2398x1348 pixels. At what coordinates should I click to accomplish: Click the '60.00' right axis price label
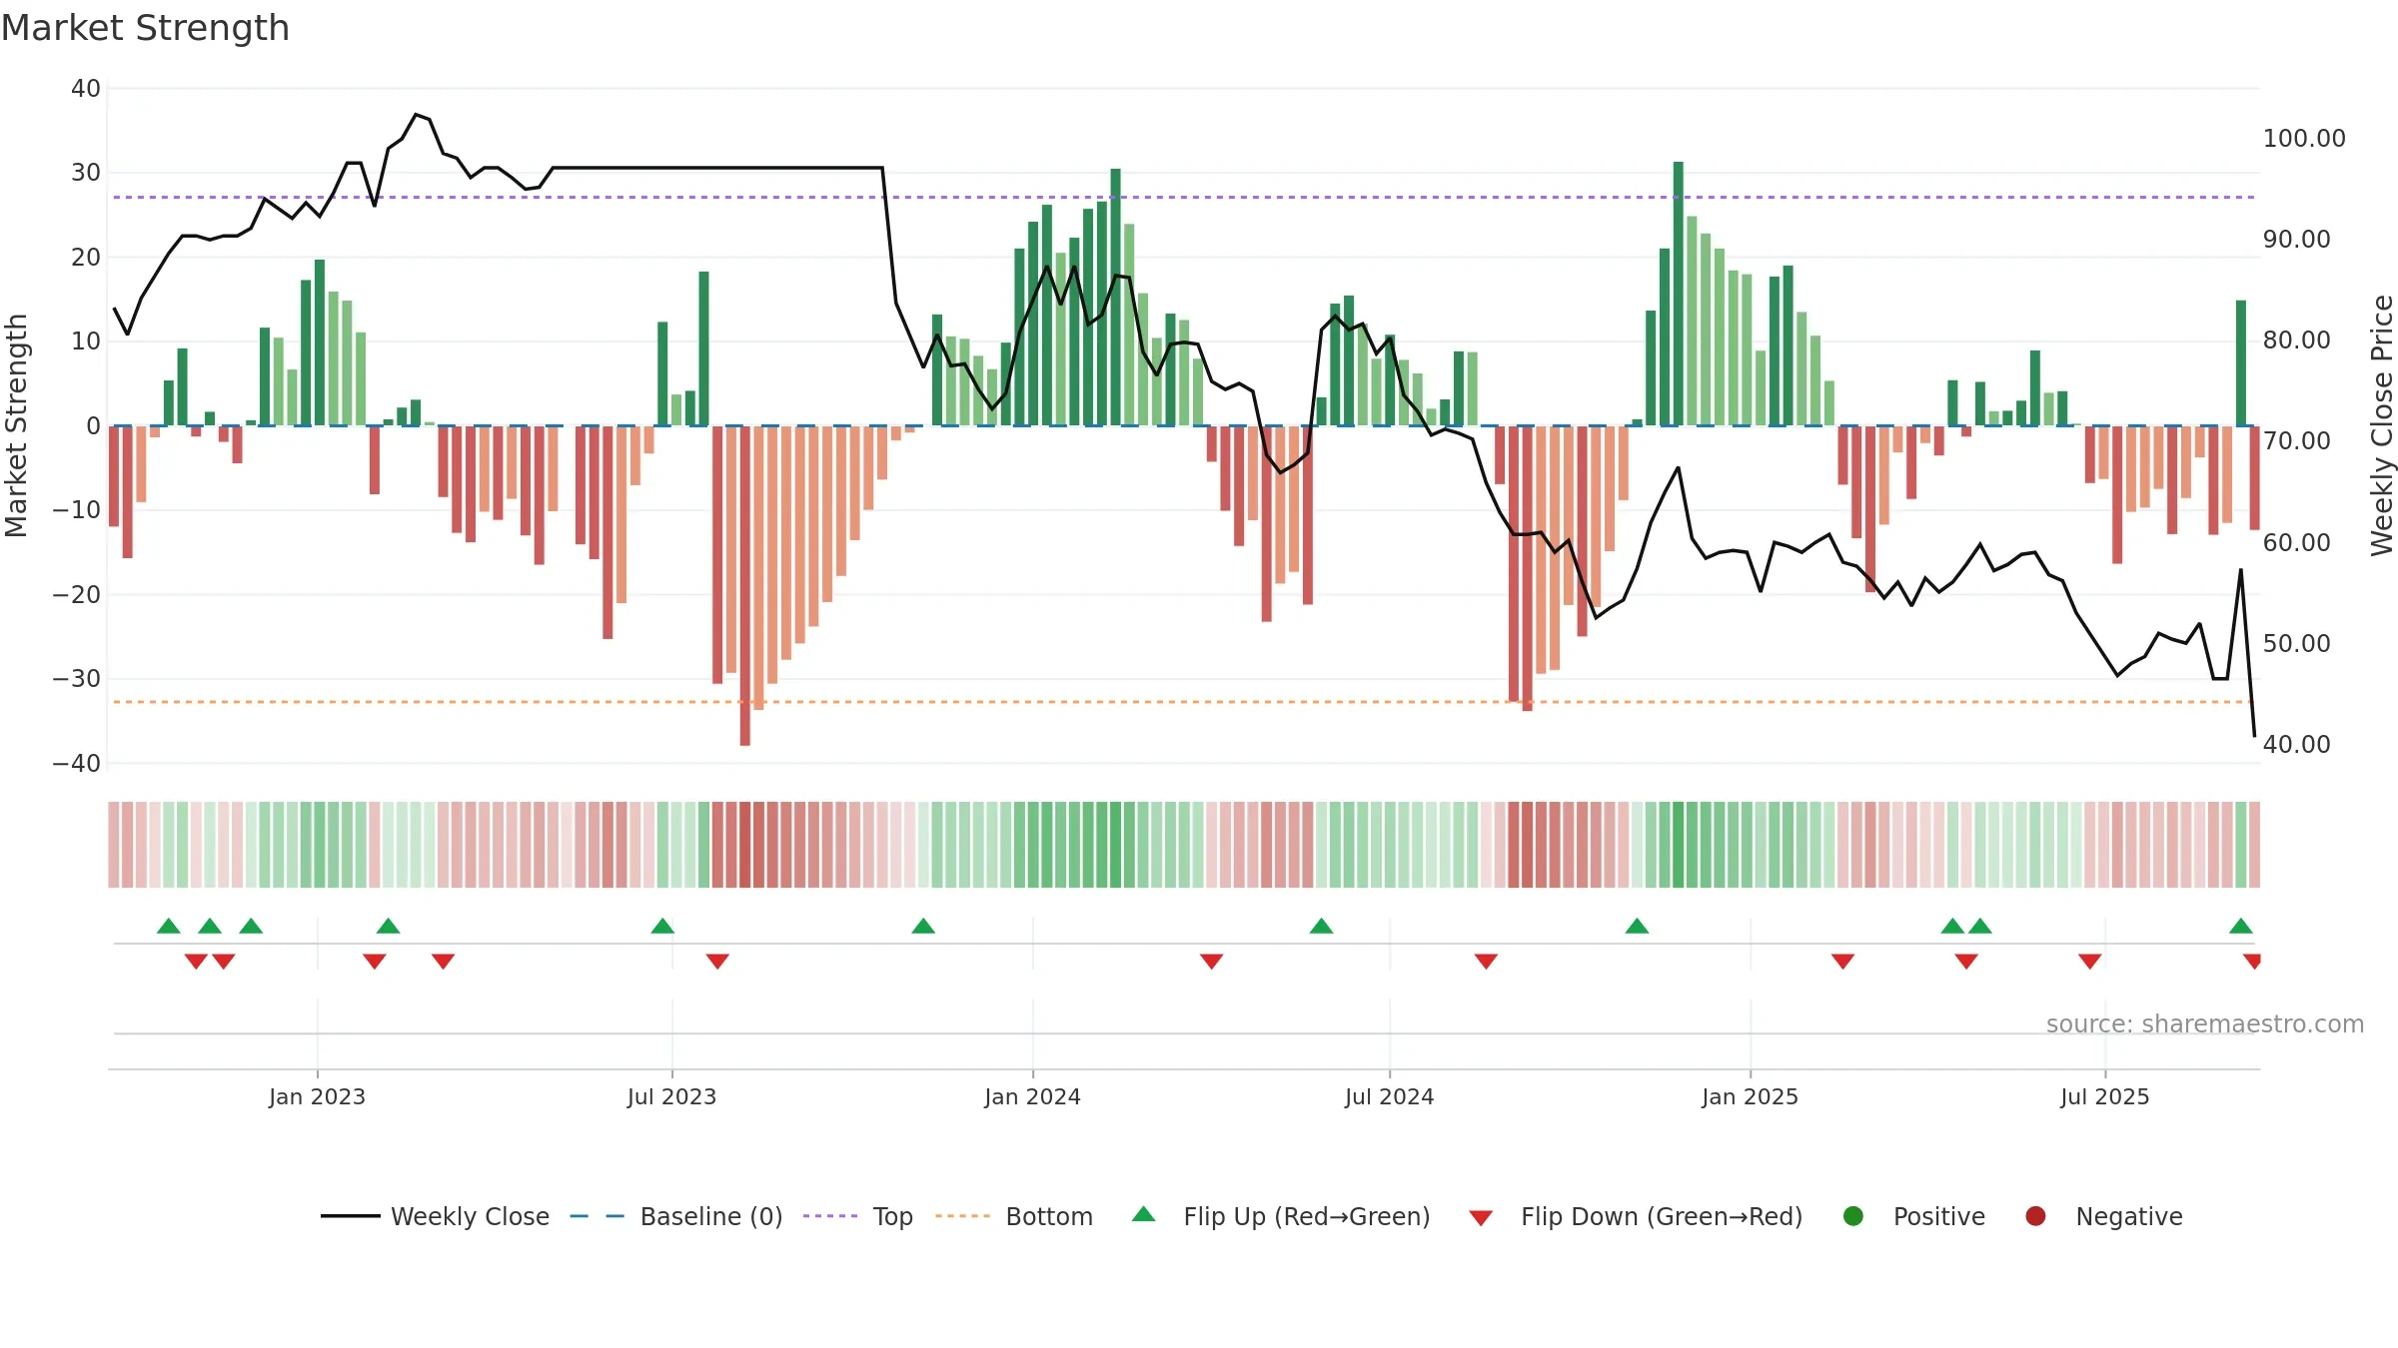[x=2296, y=542]
